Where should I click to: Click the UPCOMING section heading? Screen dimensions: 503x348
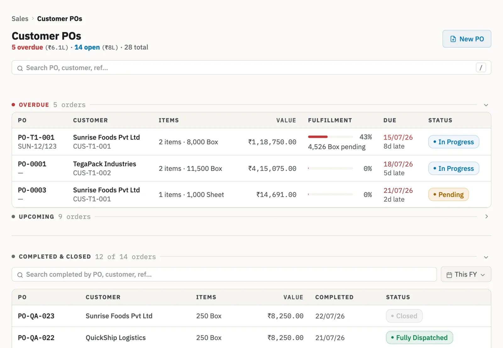point(36,217)
